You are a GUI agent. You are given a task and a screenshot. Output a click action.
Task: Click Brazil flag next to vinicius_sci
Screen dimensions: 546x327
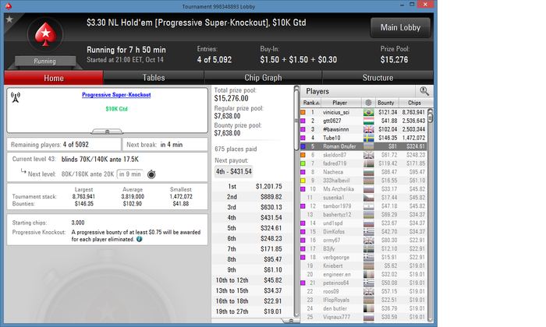pyautogui.click(x=368, y=112)
